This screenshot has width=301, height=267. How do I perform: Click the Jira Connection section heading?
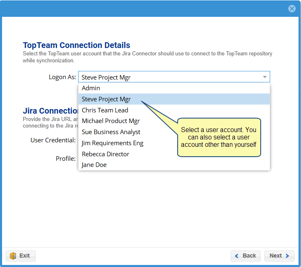(x=51, y=111)
